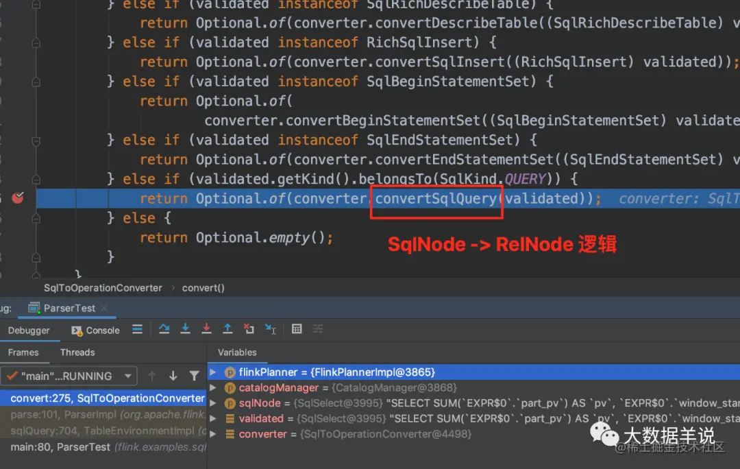Select the next frame down arrow
The width and height of the screenshot is (740, 469).
[x=173, y=376]
